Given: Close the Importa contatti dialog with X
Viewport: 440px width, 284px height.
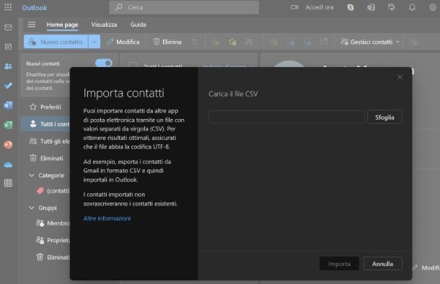Looking at the screenshot, I should pyautogui.click(x=400, y=77).
